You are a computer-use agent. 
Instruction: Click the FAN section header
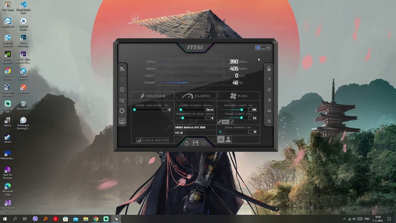(239, 96)
